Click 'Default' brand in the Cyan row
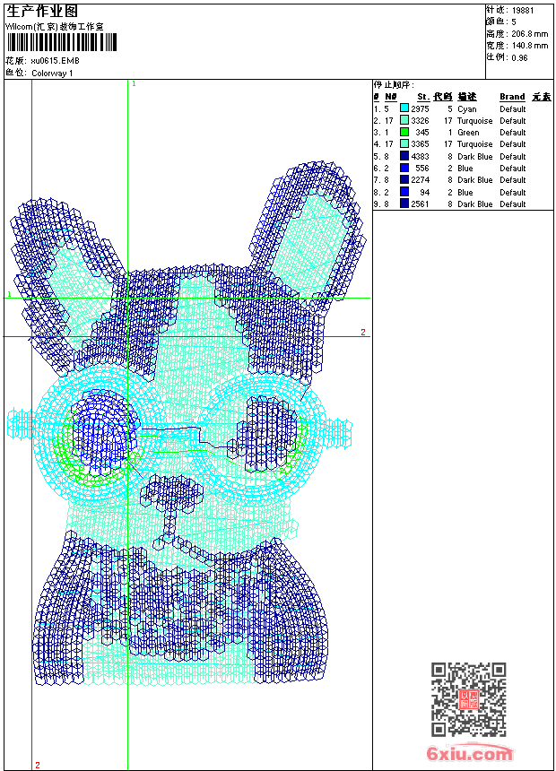 [x=513, y=108]
